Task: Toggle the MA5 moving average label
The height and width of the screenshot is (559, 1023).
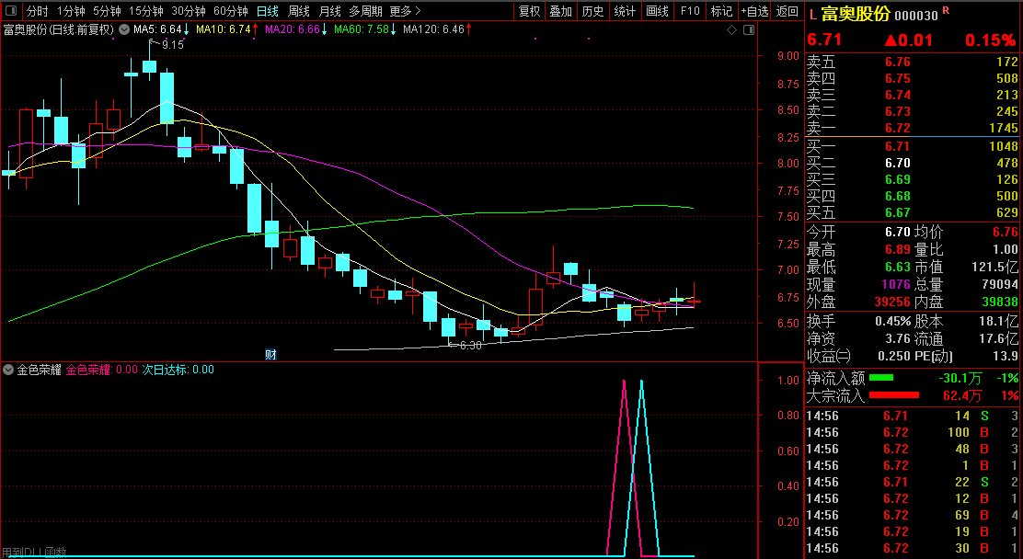Action: click(157, 29)
